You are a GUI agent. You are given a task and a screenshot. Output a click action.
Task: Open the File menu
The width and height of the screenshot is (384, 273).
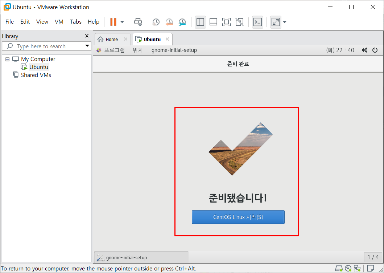[x=9, y=22]
